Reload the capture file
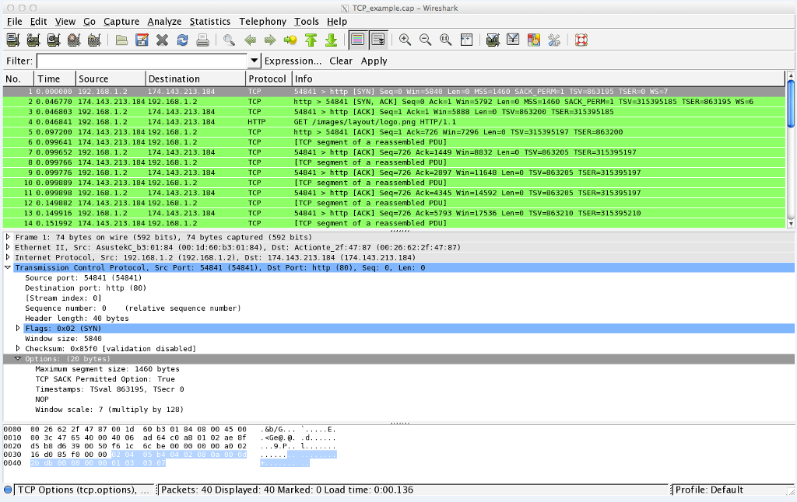Screen dimensions: 797x502 [182, 40]
